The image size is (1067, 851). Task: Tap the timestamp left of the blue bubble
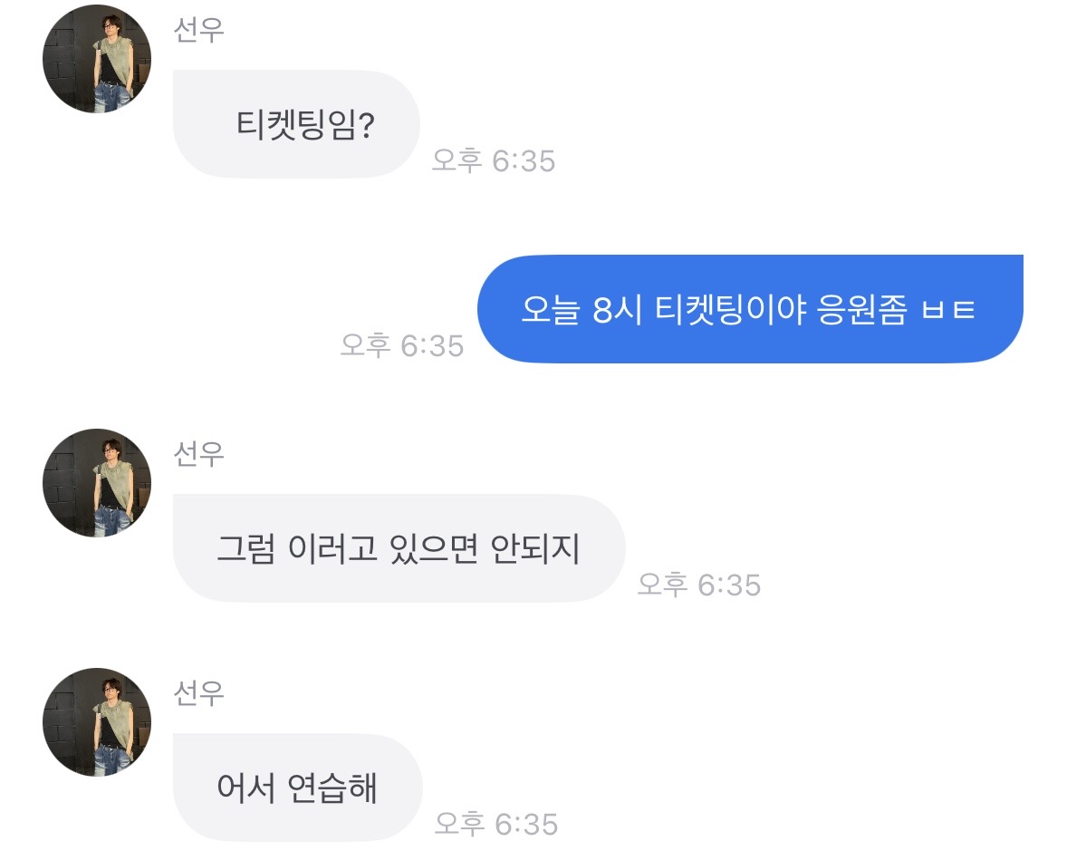coord(401,345)
